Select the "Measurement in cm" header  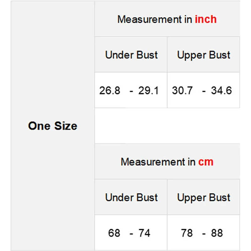coord(167,162)
